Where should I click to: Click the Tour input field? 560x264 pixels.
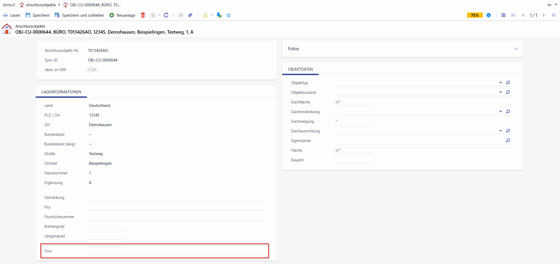coord(176,251)
